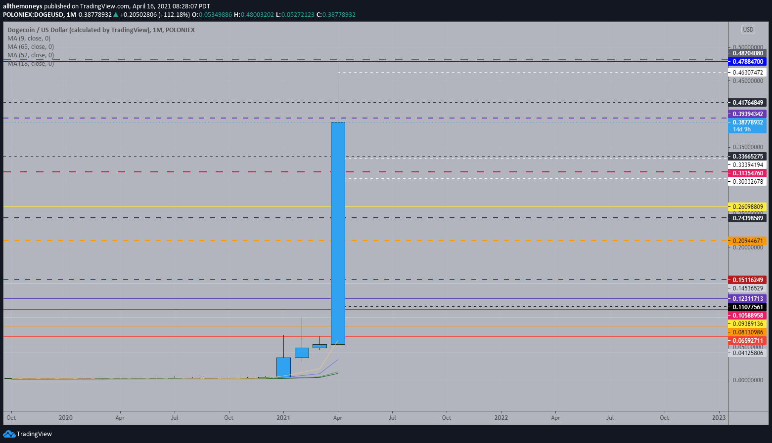Click the yellow 0.26098809 price label
This screenshot has width=772, height=443.
point(747,207)
